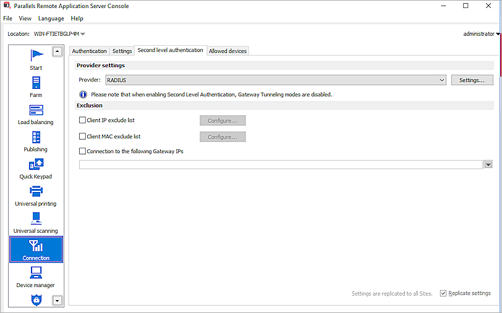The image size is (502, 313).
Task: Click the Parallels app icon in the title bar
Action: tap(7, 6)
